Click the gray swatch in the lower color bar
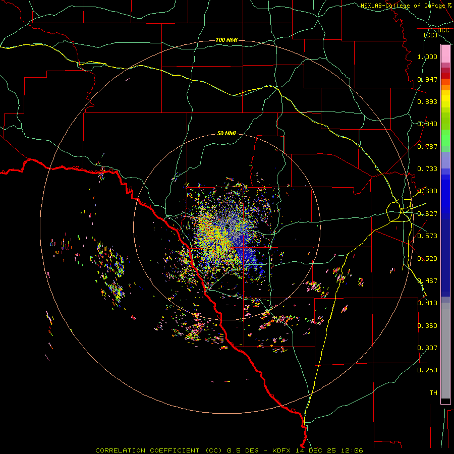The width and height of the screenshot is (454, 454). pyautogui.click(x=445, y=351)
